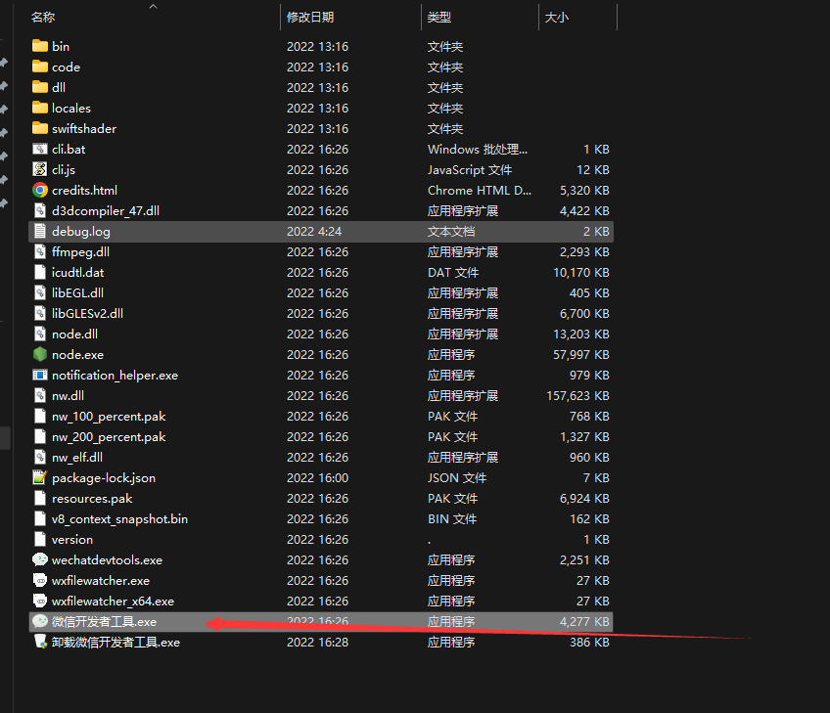Viewport: 830px width, 713px height.
Task: Click the wxfilewatcher_x64.exe icon
Action: click(x=40, y=601)
